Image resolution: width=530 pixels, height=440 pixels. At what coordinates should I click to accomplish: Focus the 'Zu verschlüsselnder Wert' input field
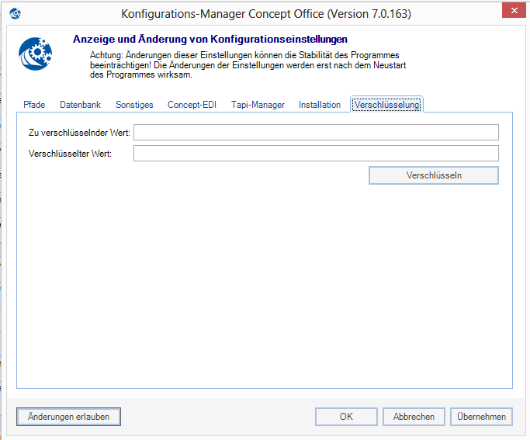[x=316, y=133]
